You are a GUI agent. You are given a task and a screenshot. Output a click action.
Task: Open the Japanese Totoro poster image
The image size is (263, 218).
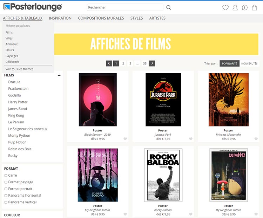[x=229, y=175]
